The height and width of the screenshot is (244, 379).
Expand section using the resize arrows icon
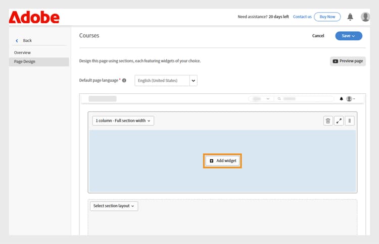point(339,121)
